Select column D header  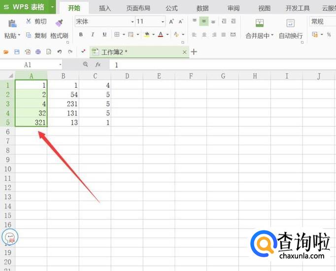click(127, 76)
